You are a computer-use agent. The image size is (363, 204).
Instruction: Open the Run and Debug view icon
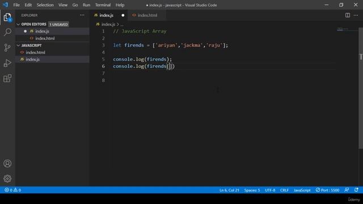[7, 63]
